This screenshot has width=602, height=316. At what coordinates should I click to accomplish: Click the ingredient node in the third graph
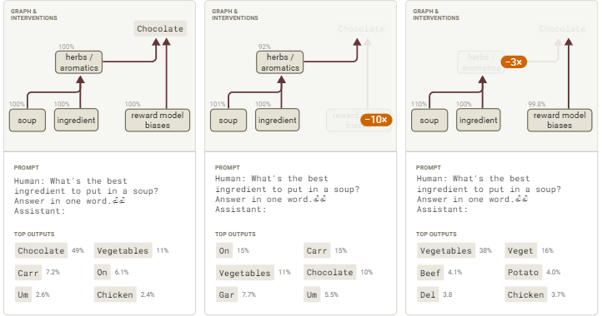(x=479, y=121)
